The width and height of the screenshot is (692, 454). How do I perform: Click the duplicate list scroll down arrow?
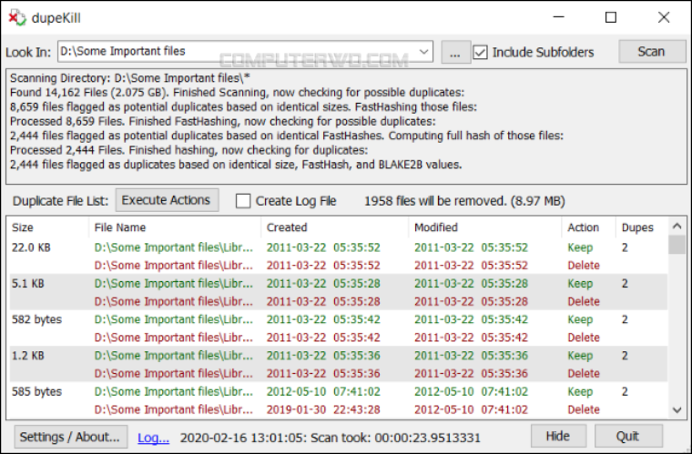click(677, 410)
